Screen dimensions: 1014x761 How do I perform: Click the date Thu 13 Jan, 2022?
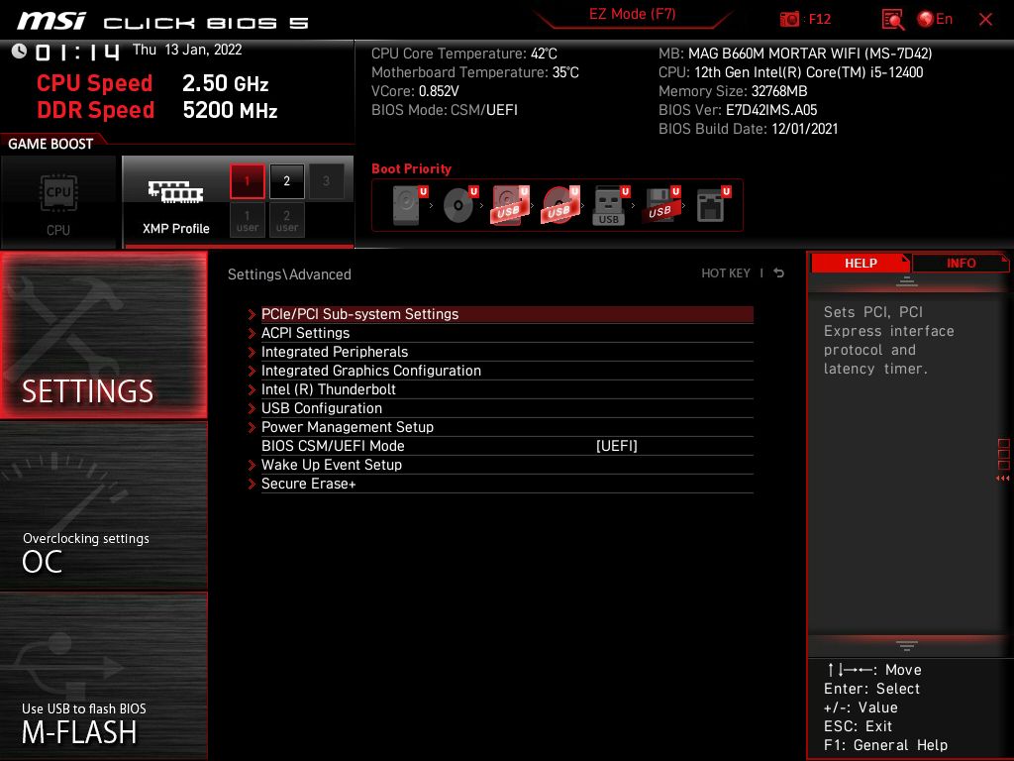[x=187, y=50]
